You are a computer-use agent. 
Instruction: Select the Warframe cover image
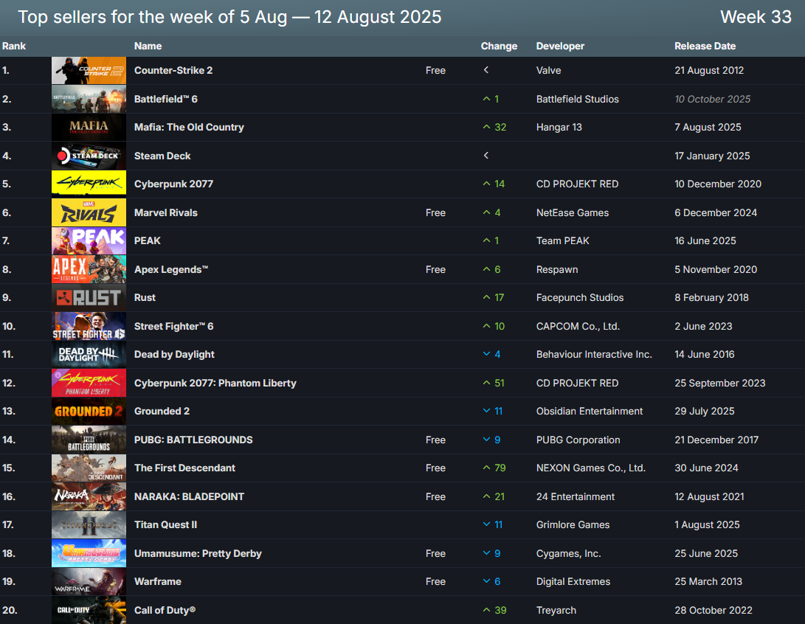coord(89,582)
